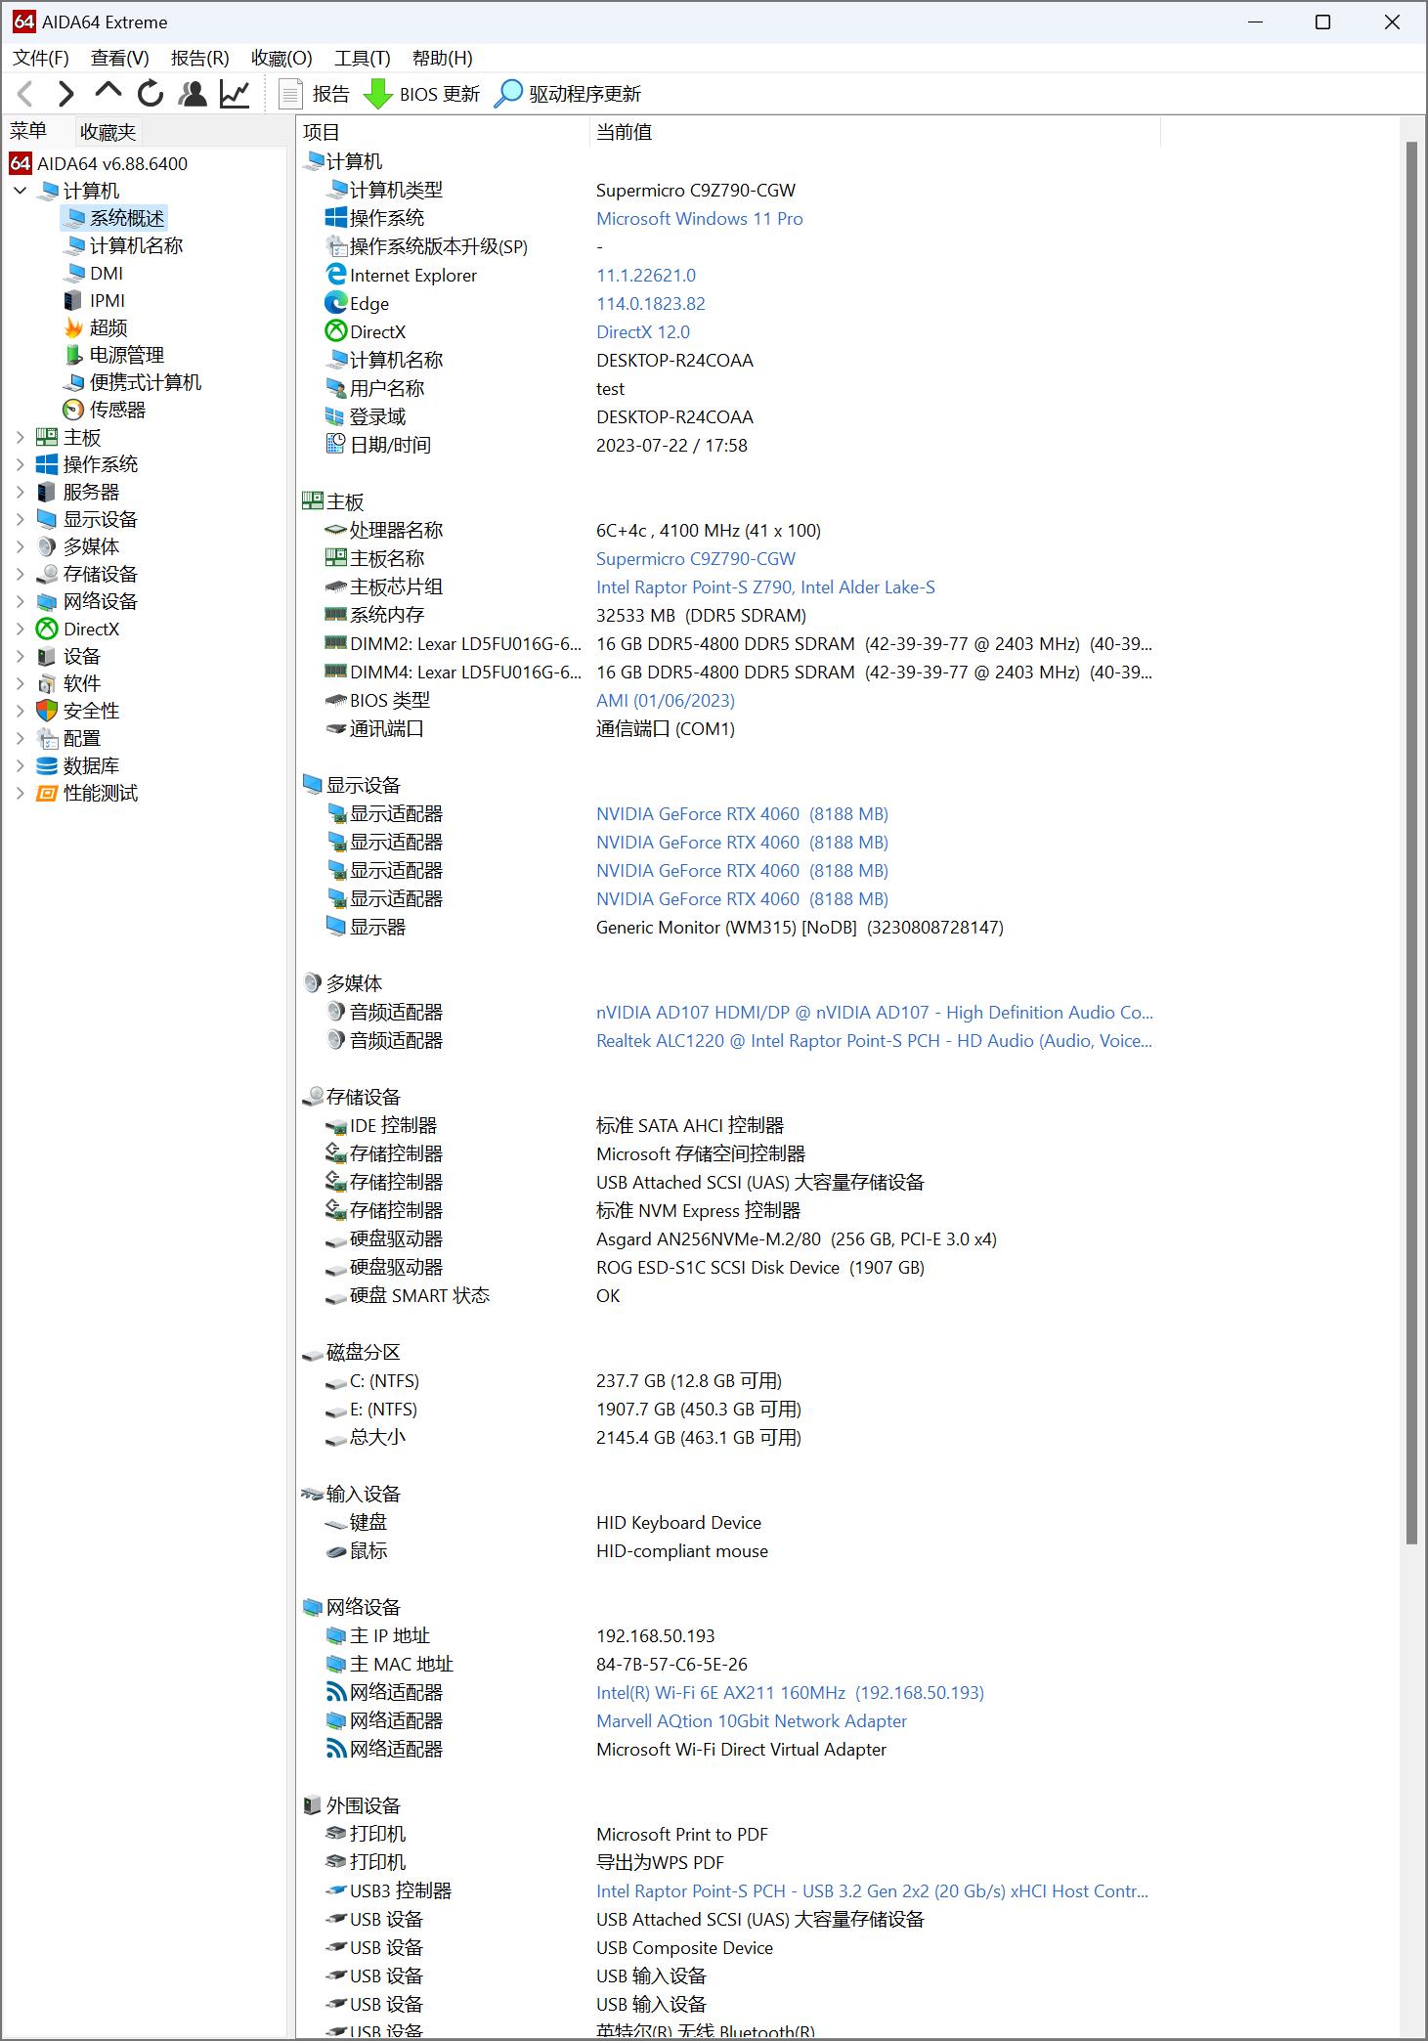This screenshot has height=2041, width=1428.
Task: Expand the 存储设备 tree node
Action: pyautogui.click(x=20, y=574)
